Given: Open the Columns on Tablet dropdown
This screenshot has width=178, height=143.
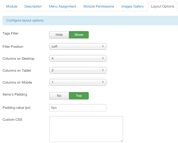Looking at the screenshot, I should click(78, 70).
